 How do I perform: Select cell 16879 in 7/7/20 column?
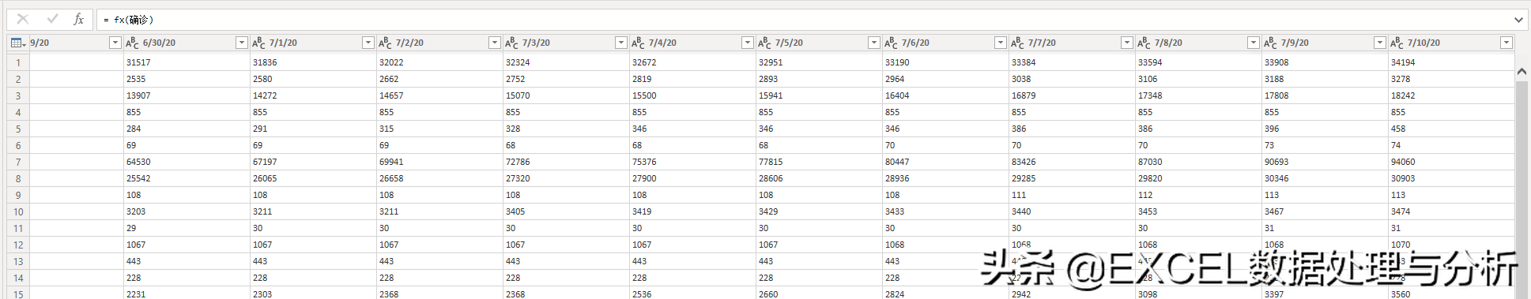tap(1072, 95)
